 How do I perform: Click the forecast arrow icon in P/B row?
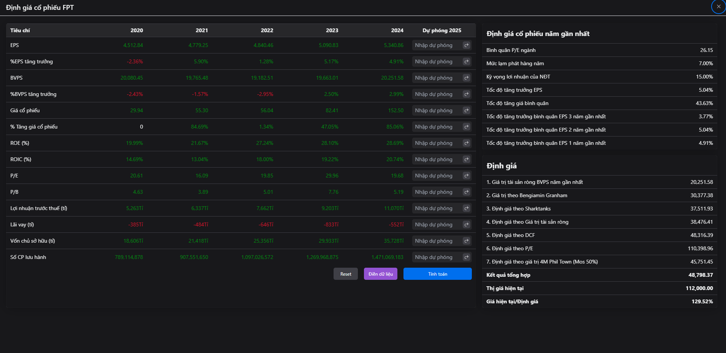point(467,192)
